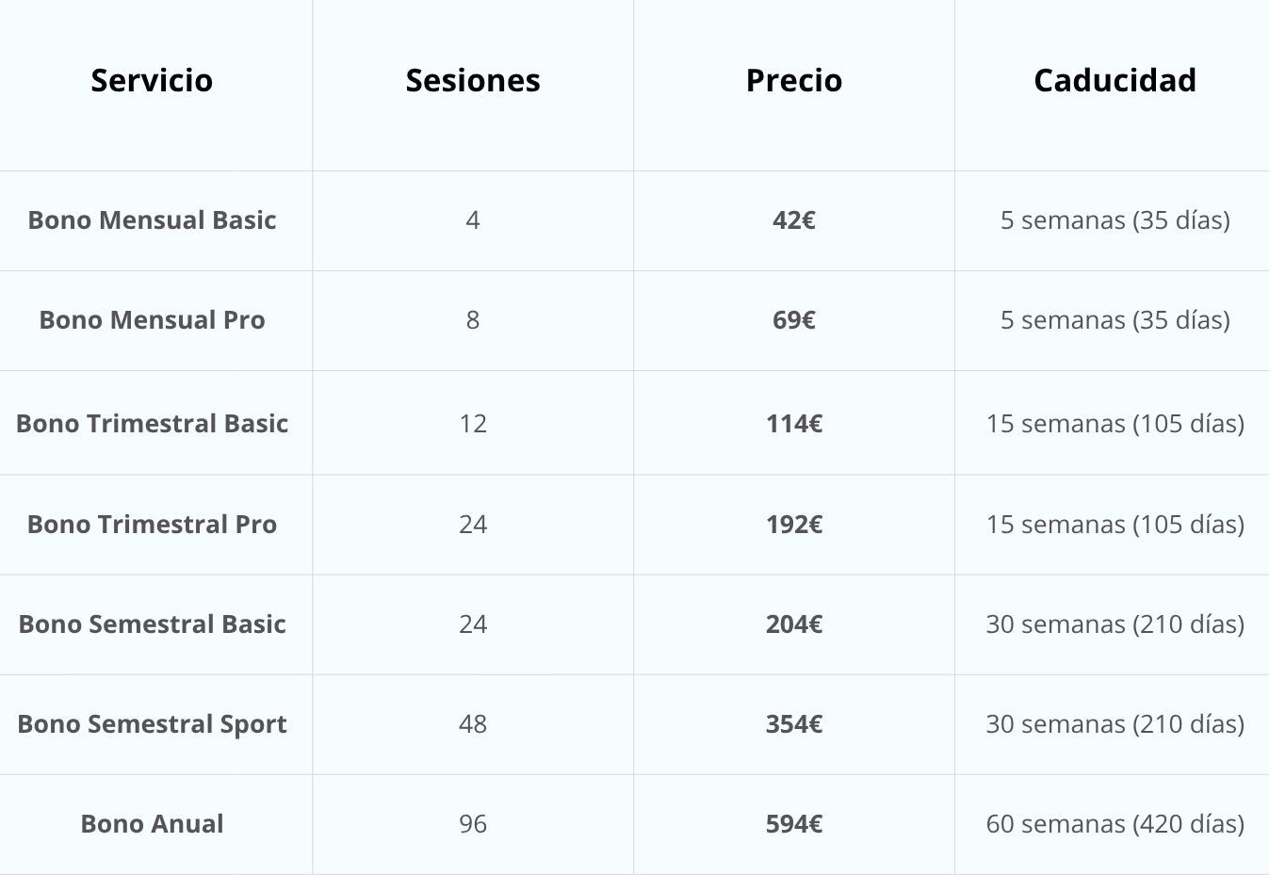
Task: Click the 60 semanas (420 días) cell
Action: point(1114,824)
